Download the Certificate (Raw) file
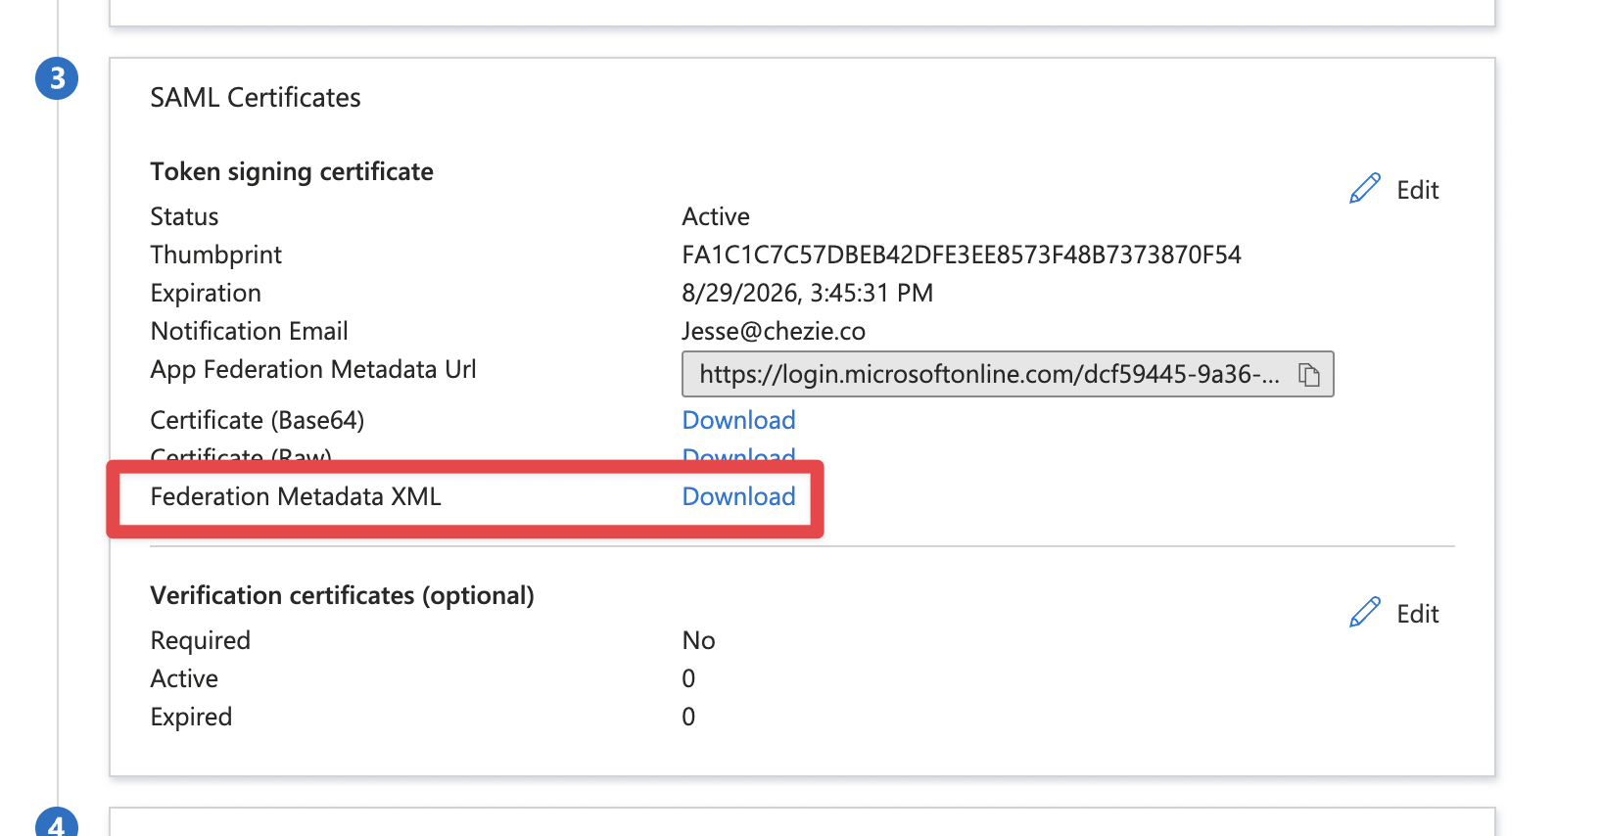 [738, 454]
